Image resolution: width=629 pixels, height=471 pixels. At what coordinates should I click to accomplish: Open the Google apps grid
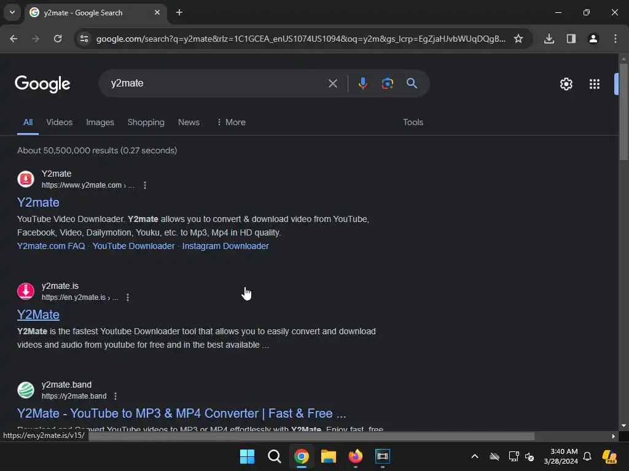point(595,84)
